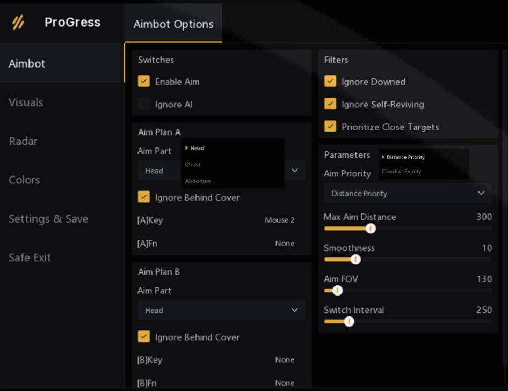Select Chest in the Aim Part list

193,165
